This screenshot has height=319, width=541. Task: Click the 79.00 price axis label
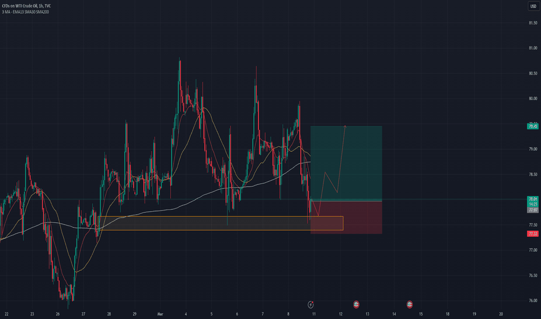[x=533, y=149]
